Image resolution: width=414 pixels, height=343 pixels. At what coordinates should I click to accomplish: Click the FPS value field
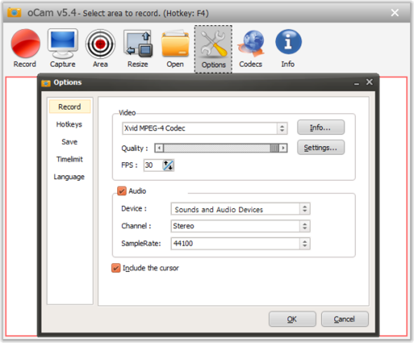153,165
